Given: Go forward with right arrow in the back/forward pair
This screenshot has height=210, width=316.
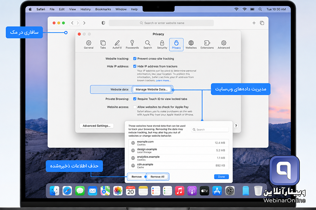Looking at the screenshot, I should 78,23.
